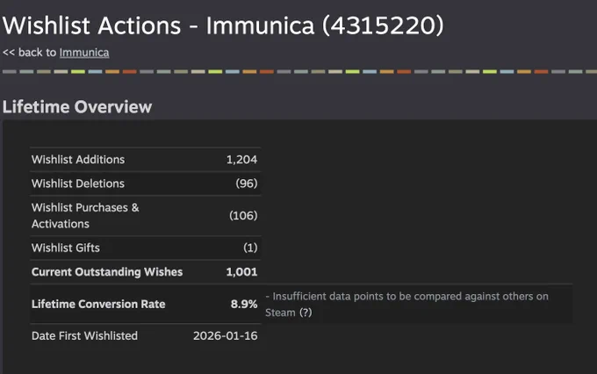Click the (?) help marker after Steam
Image resolution: width=597 pixels, height=374 pixels.
tap(306, 313)
